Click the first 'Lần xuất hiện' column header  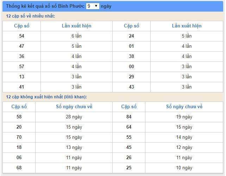tap(76, 26)
